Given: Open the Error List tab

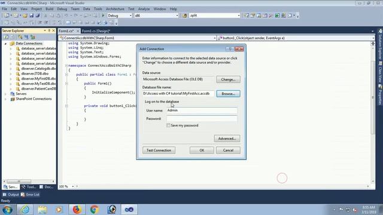Looking at the screenshot, I should (x=31, y=195).
